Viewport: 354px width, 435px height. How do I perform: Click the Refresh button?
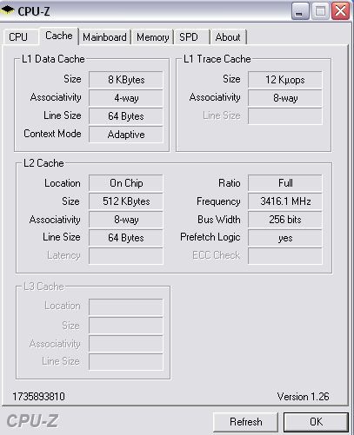point(245,422)
